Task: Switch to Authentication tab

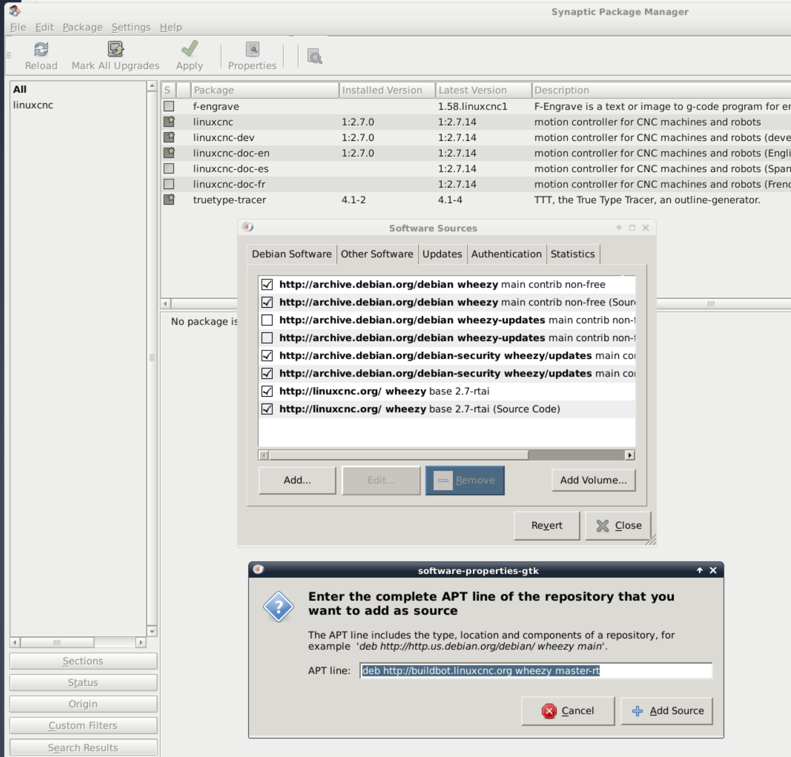Action: (506, 254)
